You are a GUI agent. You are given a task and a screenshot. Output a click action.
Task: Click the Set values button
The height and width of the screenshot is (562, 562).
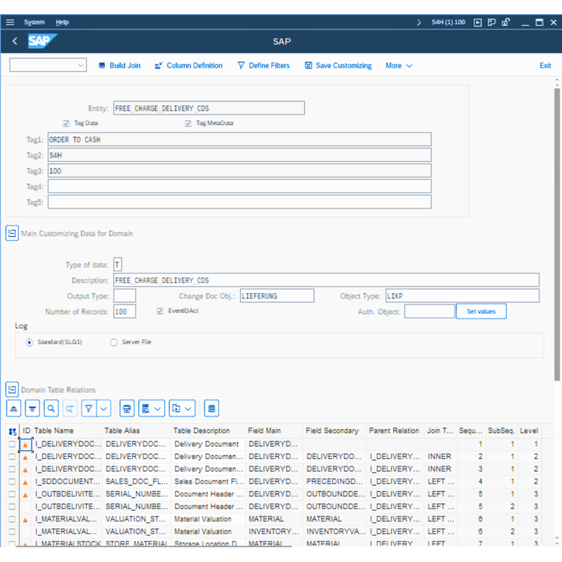pos(481,311)
